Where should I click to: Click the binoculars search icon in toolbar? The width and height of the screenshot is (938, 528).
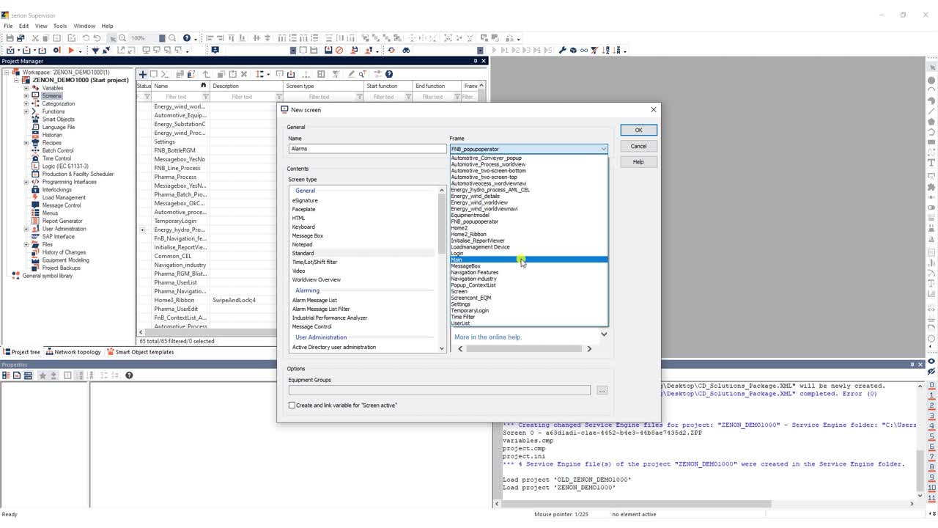pyautogui.click(x=406, y=50)
